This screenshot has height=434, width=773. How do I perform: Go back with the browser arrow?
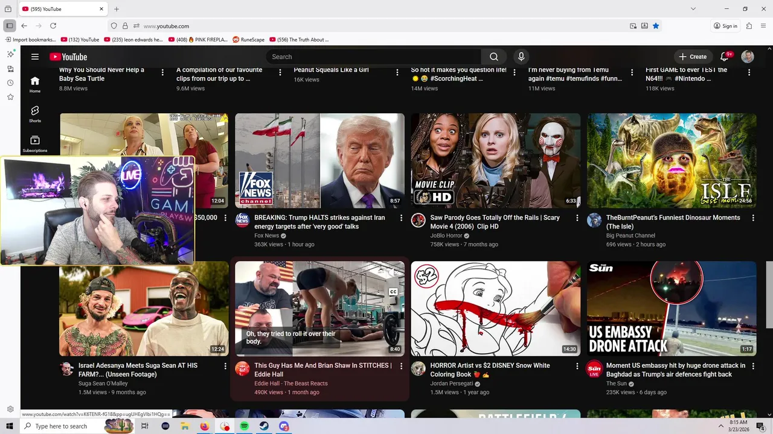pos(24,26)
